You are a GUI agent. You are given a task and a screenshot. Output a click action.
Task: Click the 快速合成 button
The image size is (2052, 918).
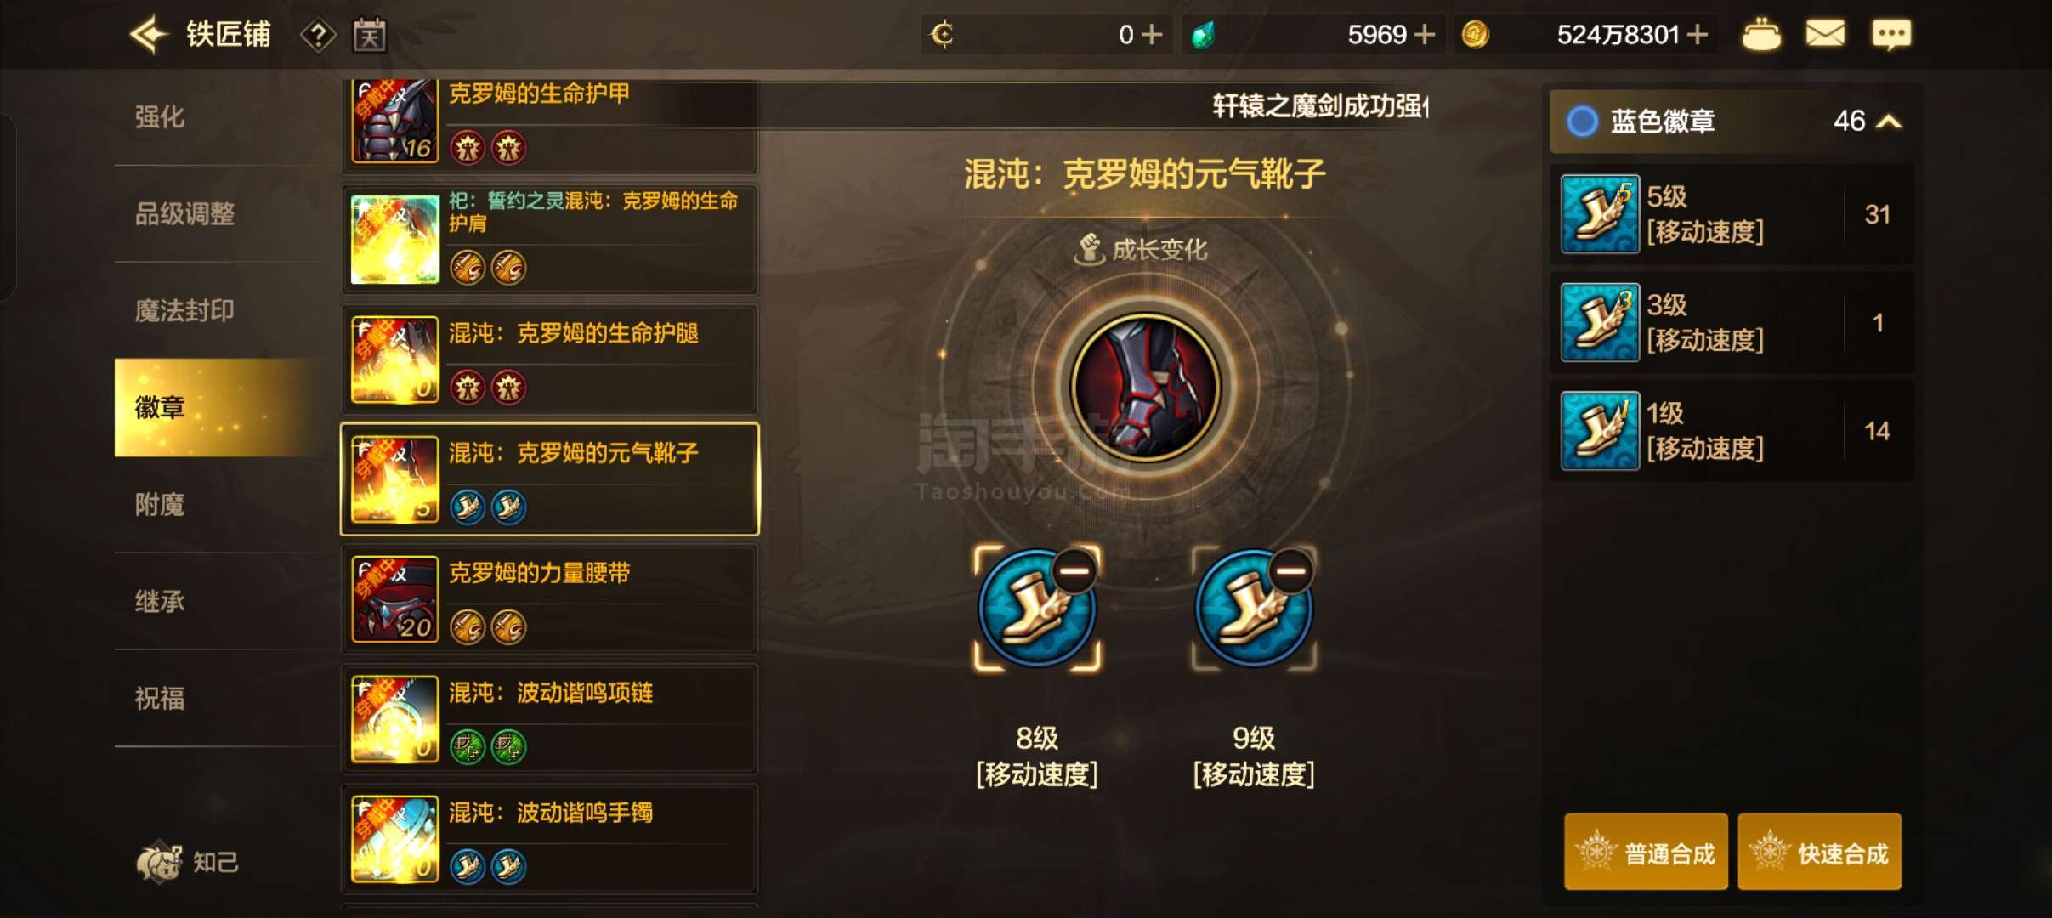[1819, 852]
